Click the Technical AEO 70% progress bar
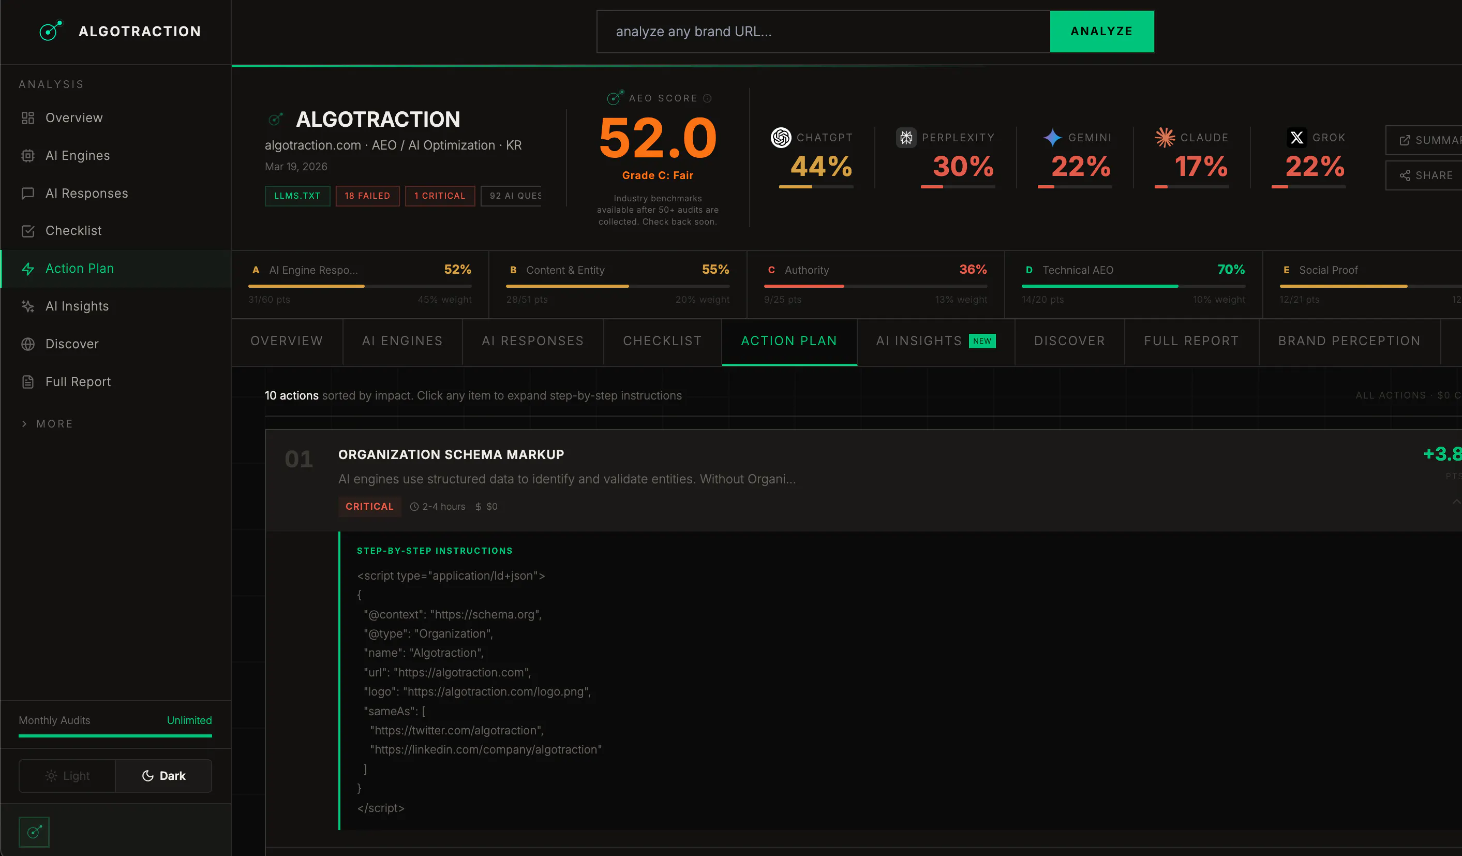 [1133, 286]
